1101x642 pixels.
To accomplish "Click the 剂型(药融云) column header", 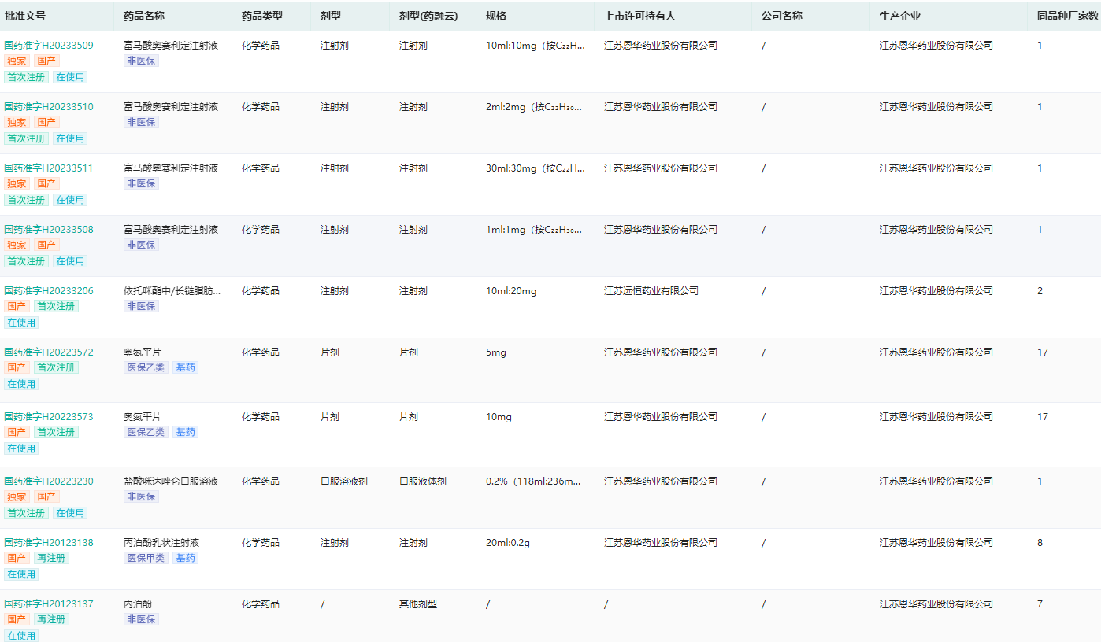I will tap(428, 16).
